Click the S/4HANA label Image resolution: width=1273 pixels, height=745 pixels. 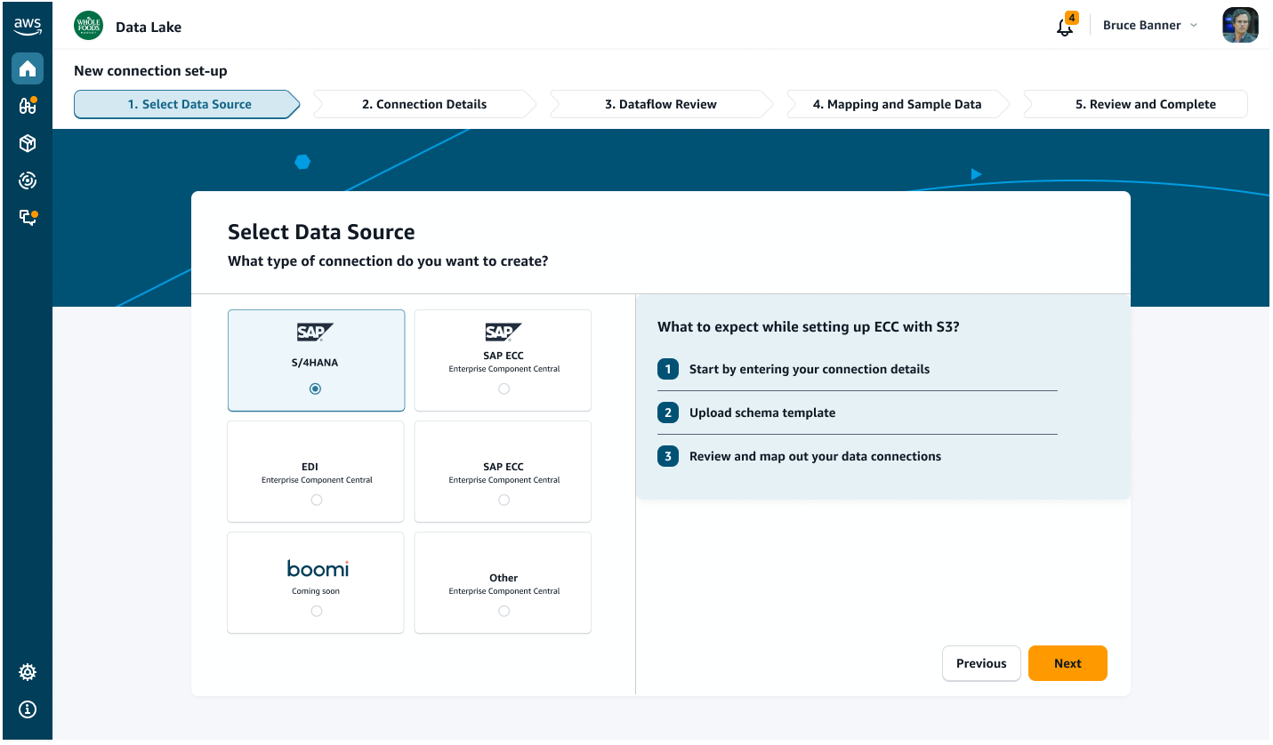315,363
